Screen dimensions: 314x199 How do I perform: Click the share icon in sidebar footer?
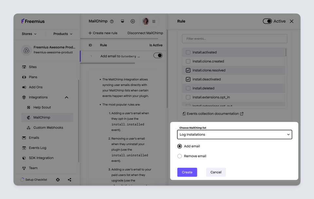click(70, 180)
